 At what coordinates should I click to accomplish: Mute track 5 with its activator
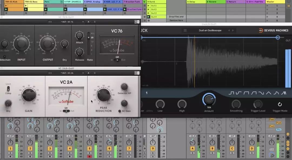point(89,148)
